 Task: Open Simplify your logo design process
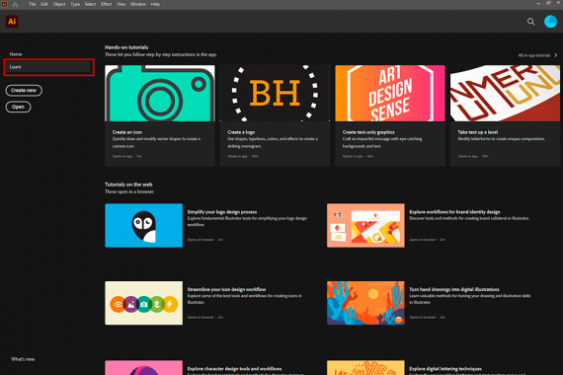[222, 212]
